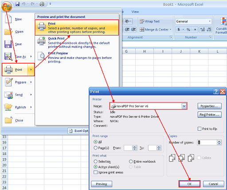The image size is (227, 190).
Task: Click the round Office button
Action: click(x=7, y=6)
